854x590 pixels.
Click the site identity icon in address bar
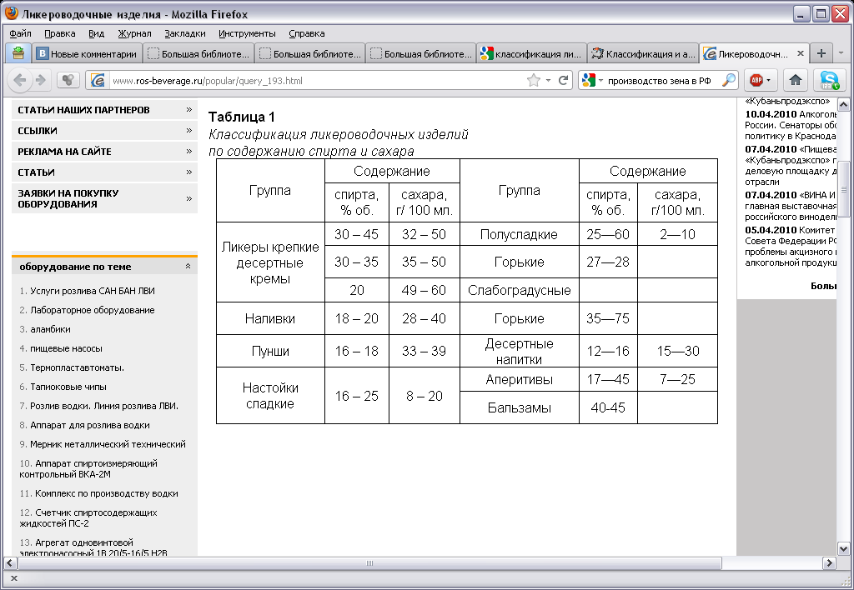click(97, 81)
